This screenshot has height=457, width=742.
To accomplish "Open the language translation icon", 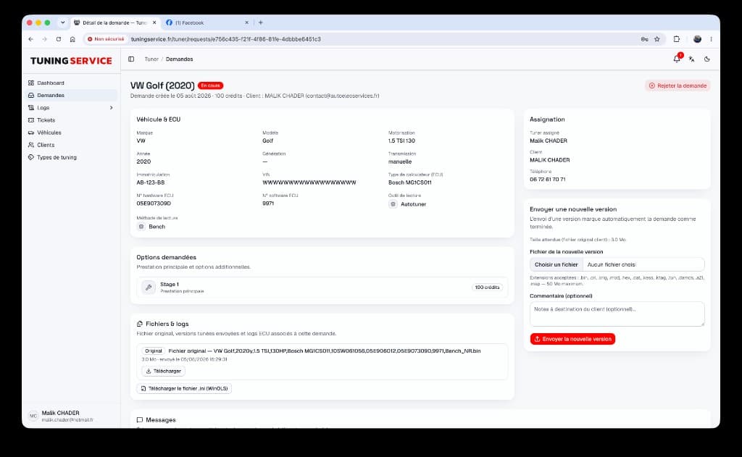I will click(692, 59).
